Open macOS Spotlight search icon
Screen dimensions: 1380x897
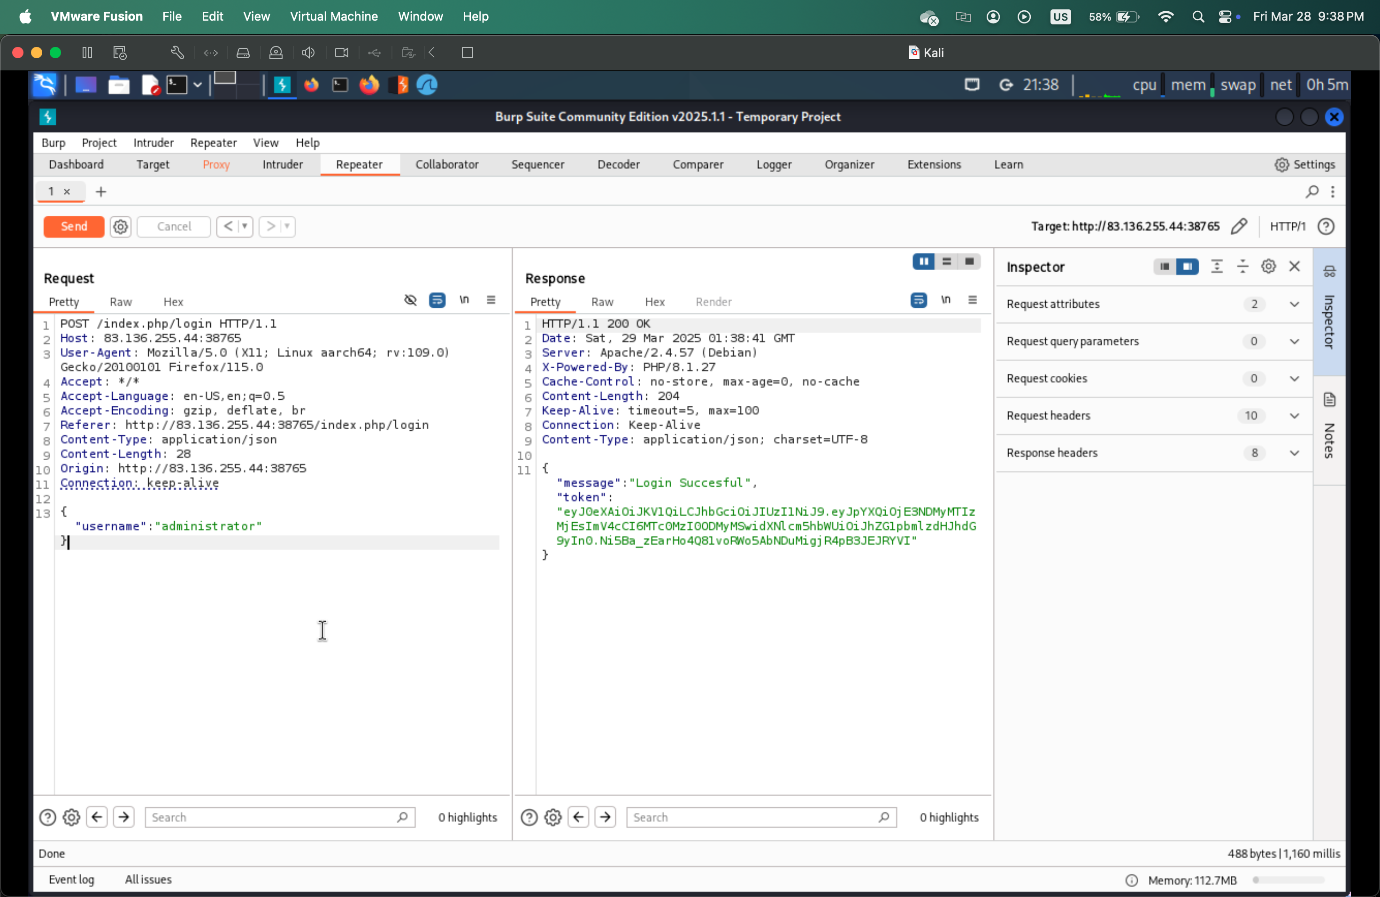(1198, 16)
